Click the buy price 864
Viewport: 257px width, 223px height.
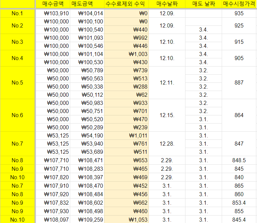(239, 115)
